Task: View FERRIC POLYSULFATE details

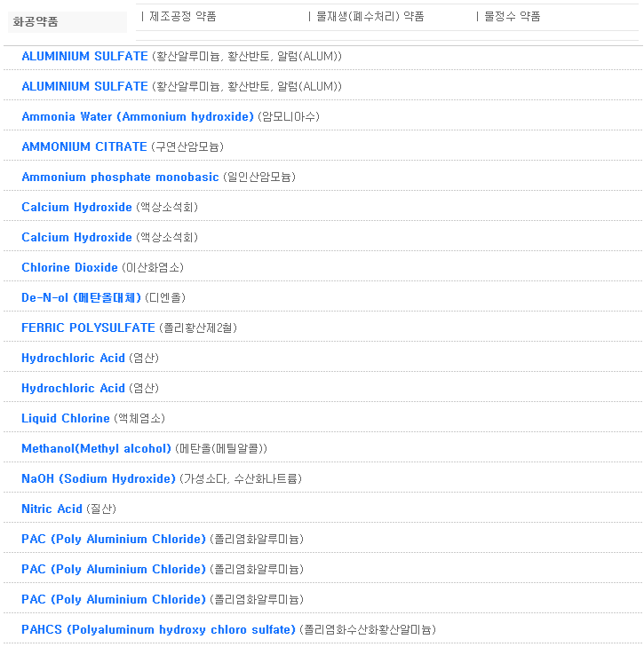Action: click(88, 327)
